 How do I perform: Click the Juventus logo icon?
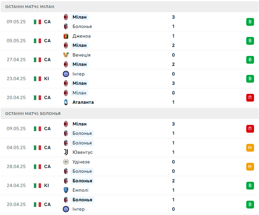coord(66,152)
